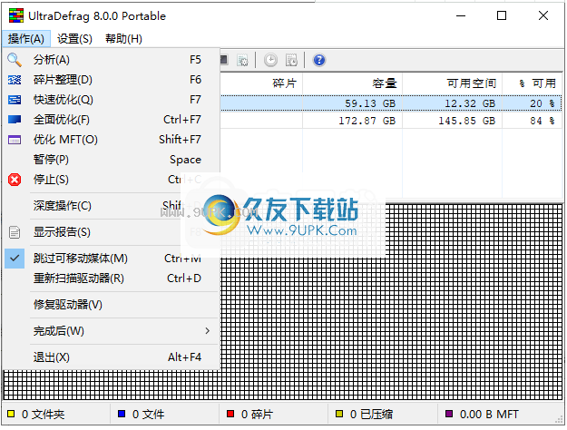Click the 0.00 B MFT status text
The height and width of the screenshot is (430, 567).
(489, 414)
